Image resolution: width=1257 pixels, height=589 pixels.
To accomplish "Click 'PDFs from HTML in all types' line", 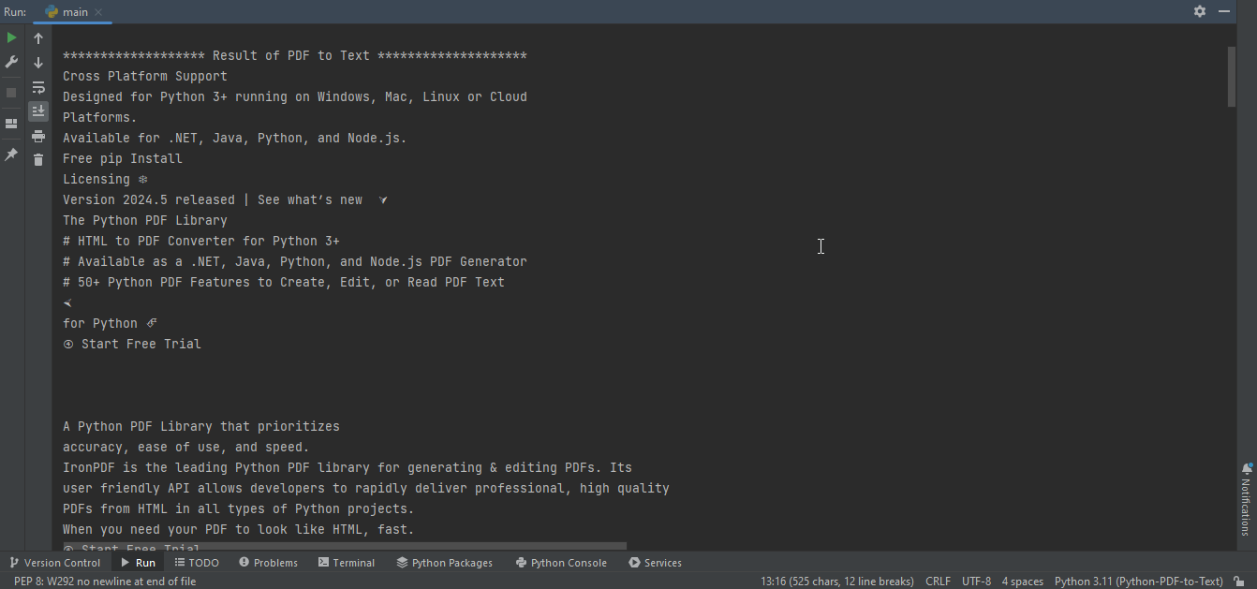I will [x=239, y=509].
